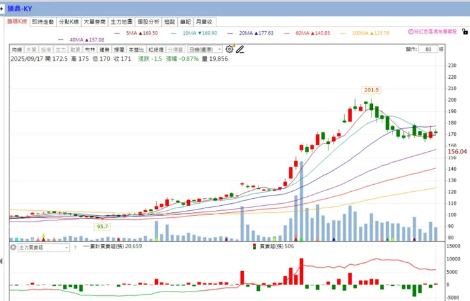Image resolution: width=470 pixels, height=301 pixels.
Task: Toggle overlay button between 趨勢 and 本益比
Action: click(x=119, y=50)
